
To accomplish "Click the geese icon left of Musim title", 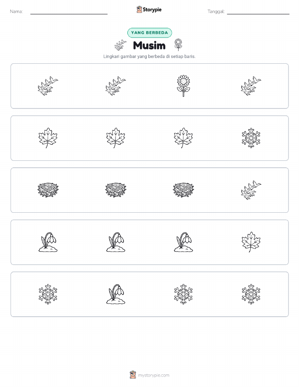I will (120, 45).
